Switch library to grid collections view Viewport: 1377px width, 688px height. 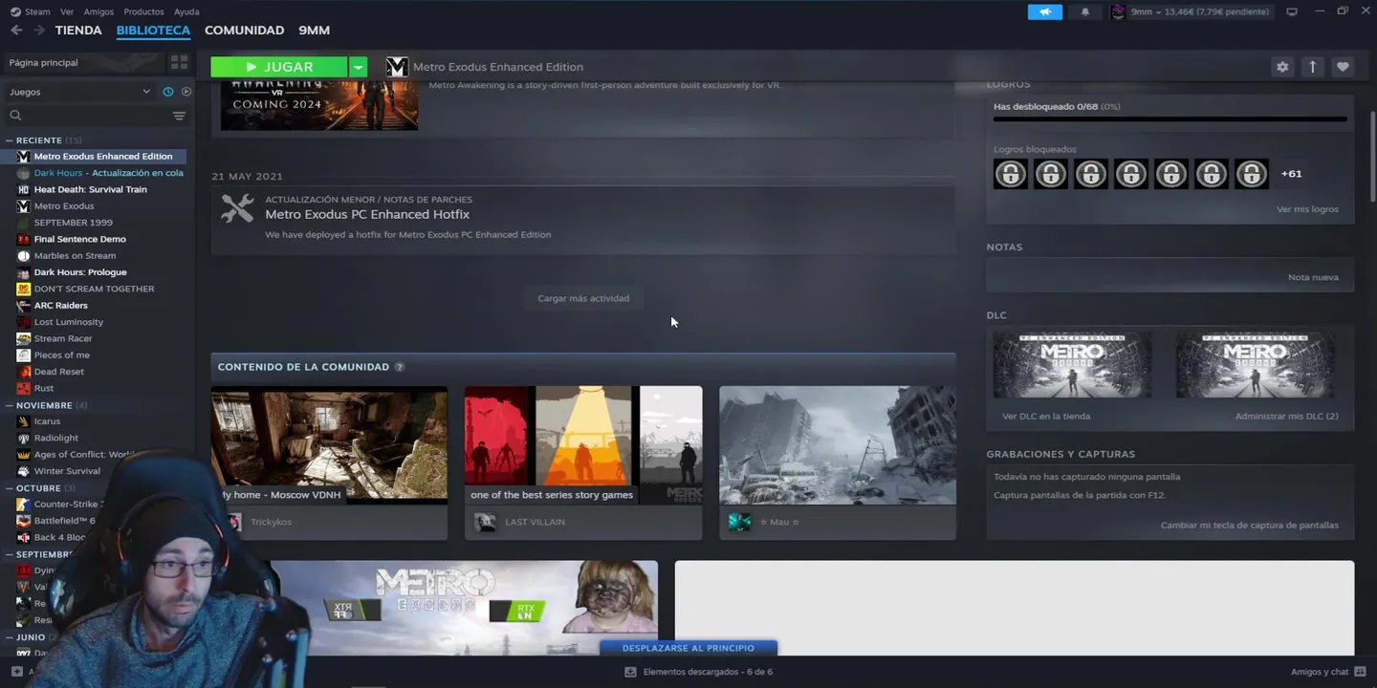[x=179, y=62]
